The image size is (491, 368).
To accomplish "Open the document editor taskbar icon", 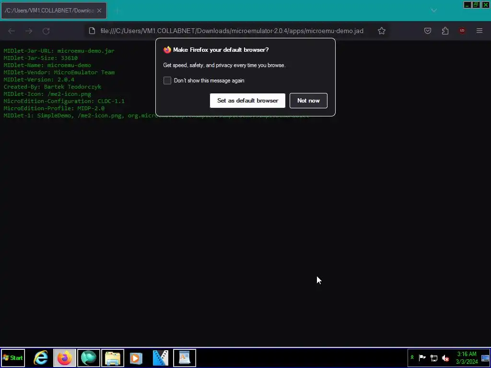I will point(185,357).
